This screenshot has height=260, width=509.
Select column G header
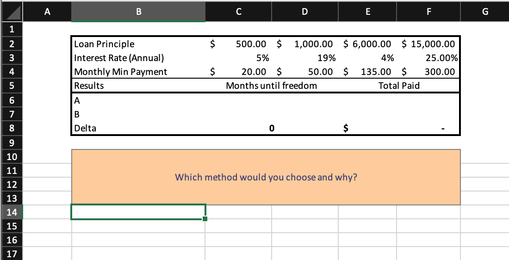[x=484, y=12]
